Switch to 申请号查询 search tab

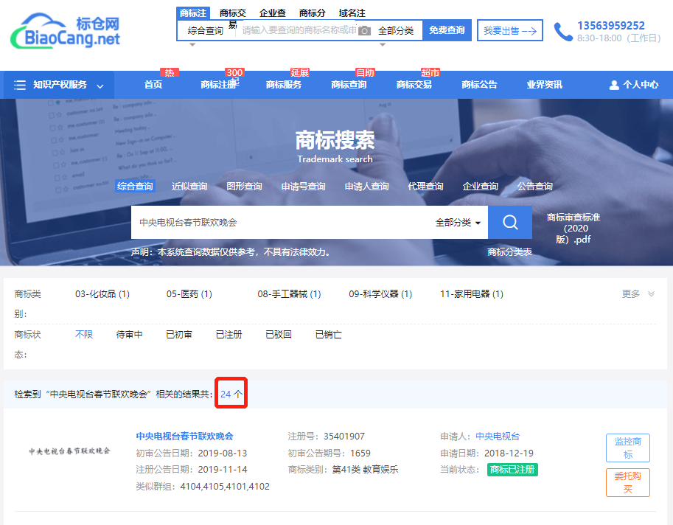[304, 187]
